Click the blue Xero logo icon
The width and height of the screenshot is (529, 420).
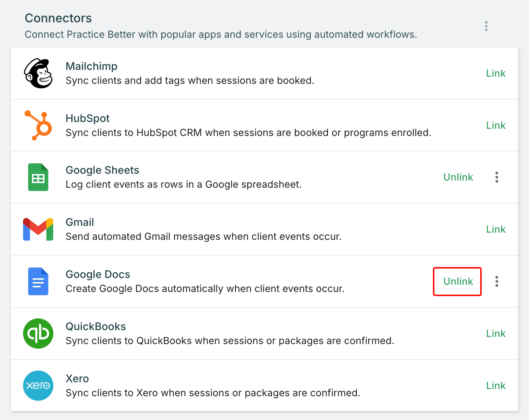[38, 386]
